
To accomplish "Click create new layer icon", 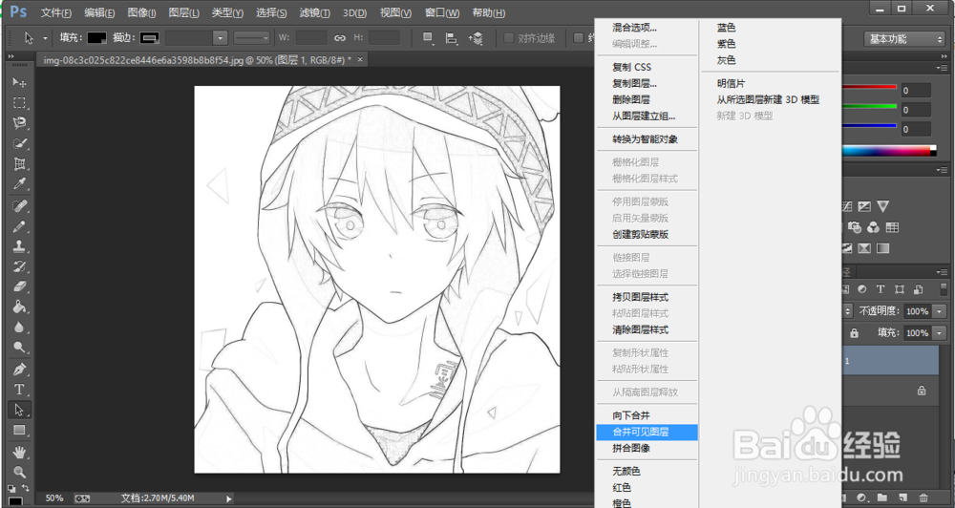I will pyautogui.click(x=903, y=497).
